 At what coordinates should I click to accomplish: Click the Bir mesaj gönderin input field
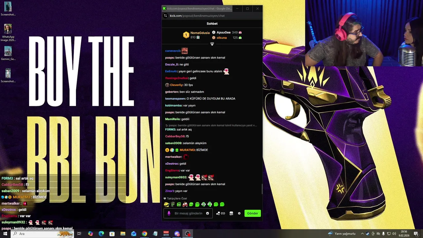coord(188,213)
